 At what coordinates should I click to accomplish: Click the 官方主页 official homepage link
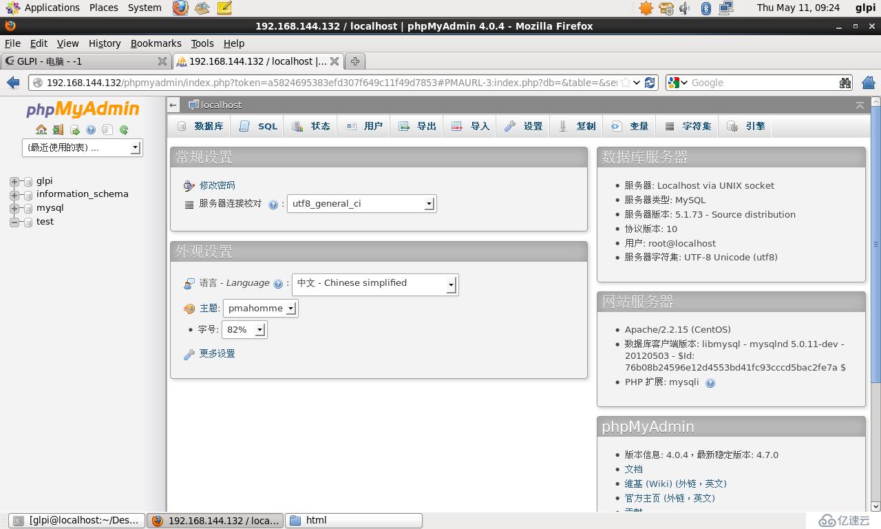tap(670, 498)
